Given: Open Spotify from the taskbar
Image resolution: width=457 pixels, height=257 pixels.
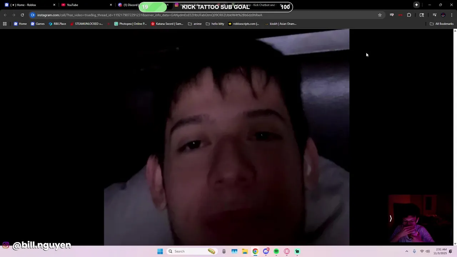Looking at the screenshot, I should pos(276,251).
